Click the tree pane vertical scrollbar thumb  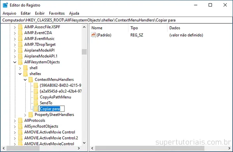84,52
